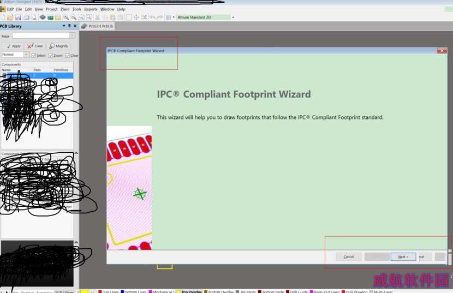Image resolution: width=453 pixels, height=293 pixels.
Task: Open the 3D component body icon
Action: [x=43, y=17]
